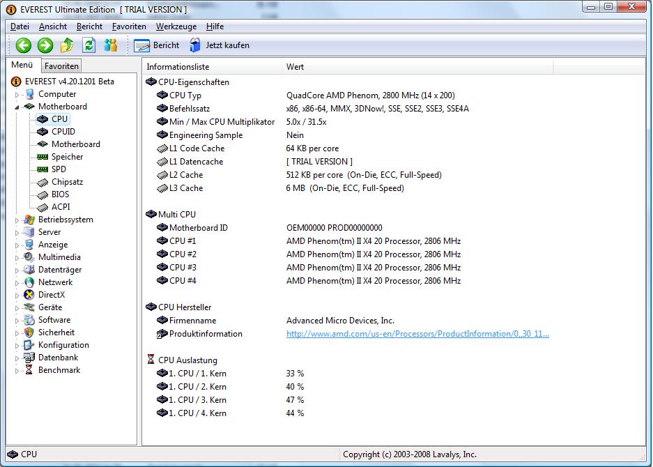
Task: Expand the Multimedia node arrow
Action: (17, 258)
